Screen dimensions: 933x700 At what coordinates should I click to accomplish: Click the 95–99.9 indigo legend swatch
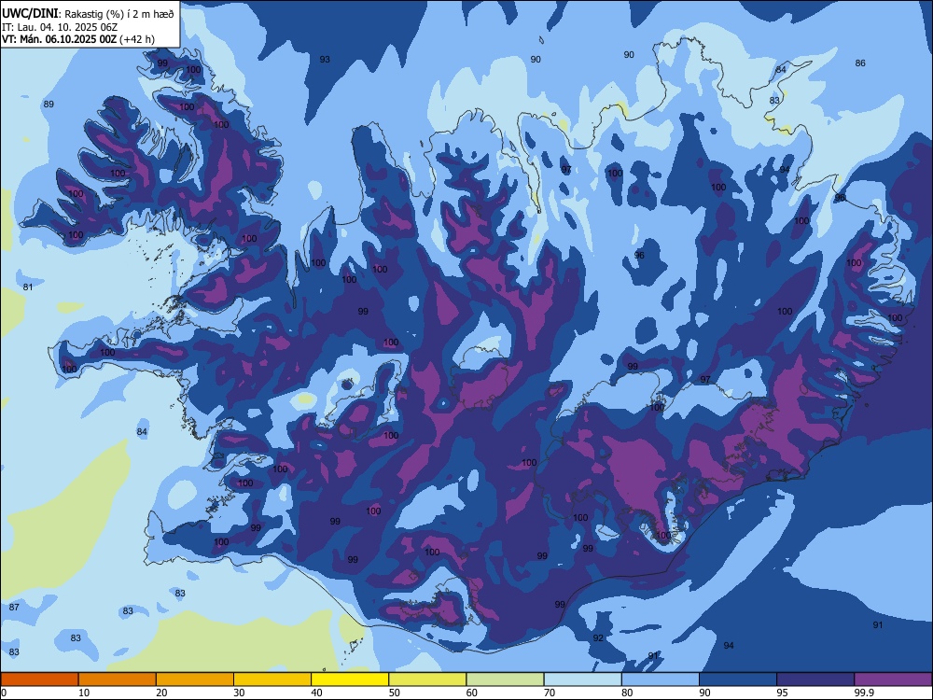pos(815,679)
